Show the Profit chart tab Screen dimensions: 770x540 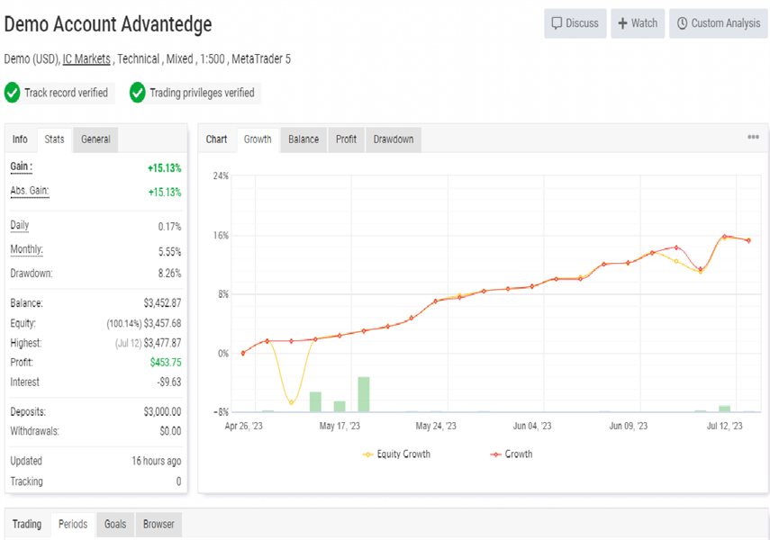(x=346, y=139)
